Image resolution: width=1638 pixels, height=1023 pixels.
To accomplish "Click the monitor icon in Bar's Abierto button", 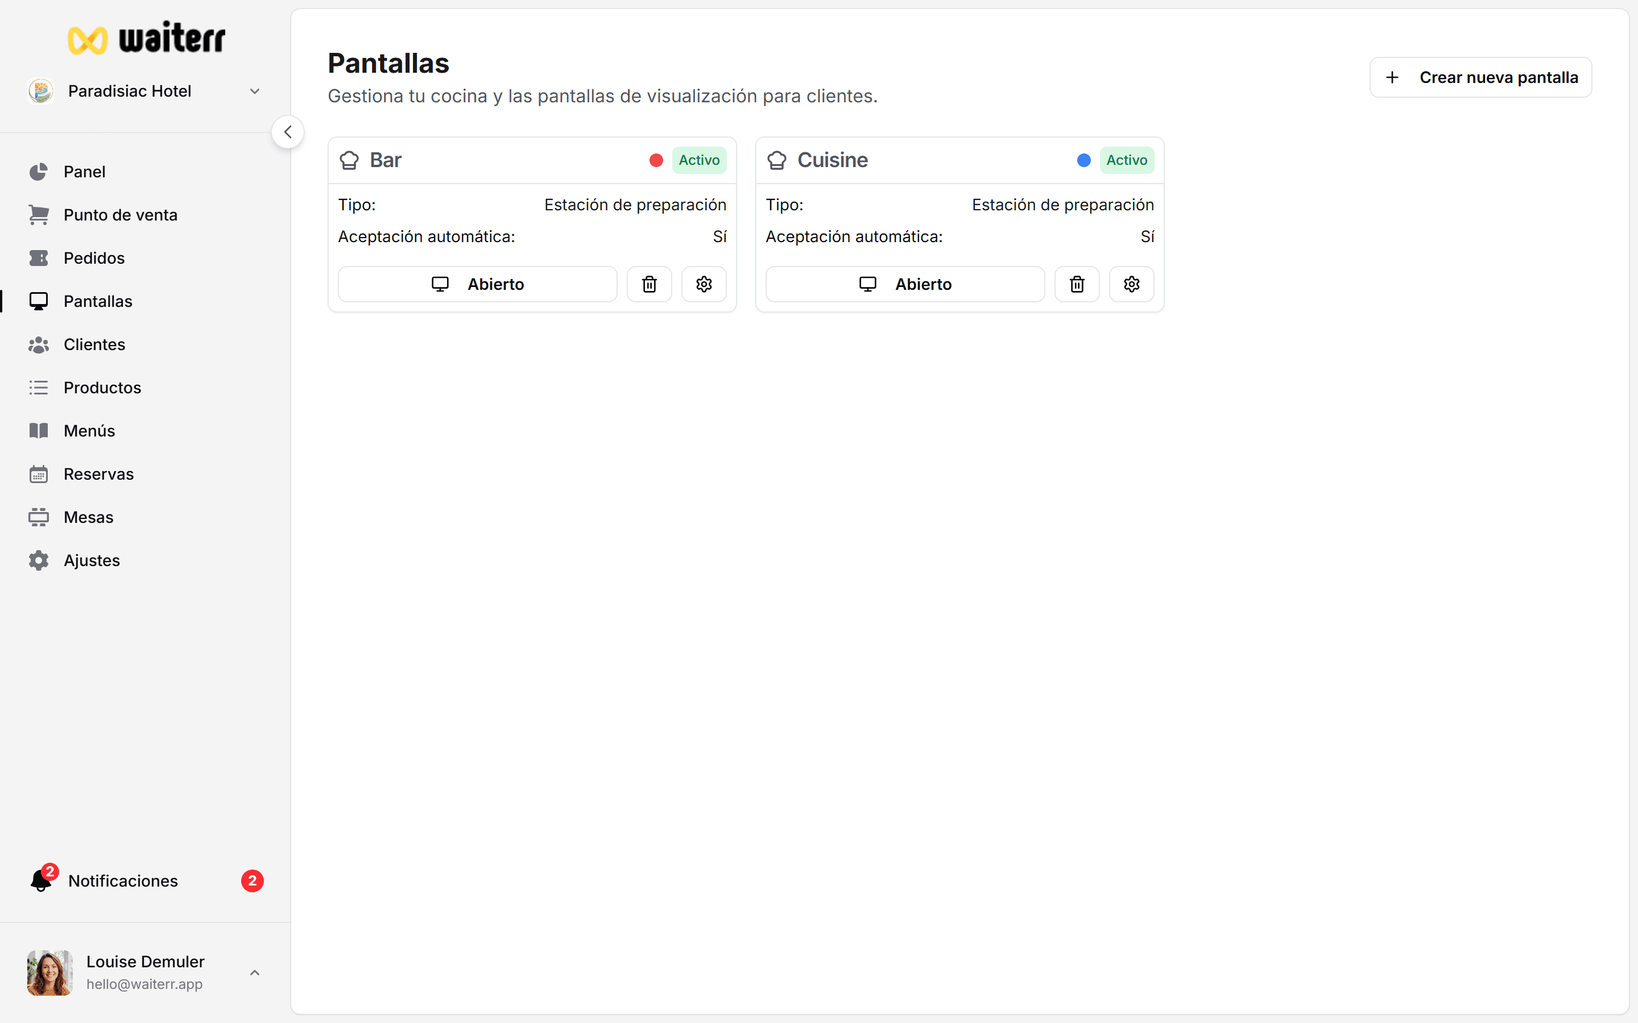I will (440, 284).
